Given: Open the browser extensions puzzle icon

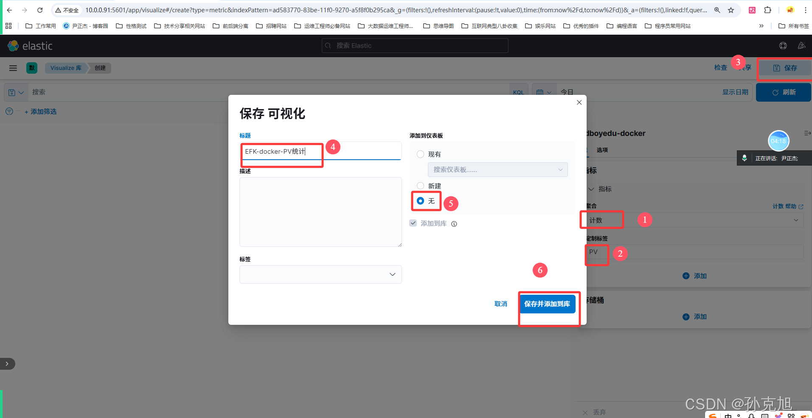Looking at the screenshot, I should point(768,10).
